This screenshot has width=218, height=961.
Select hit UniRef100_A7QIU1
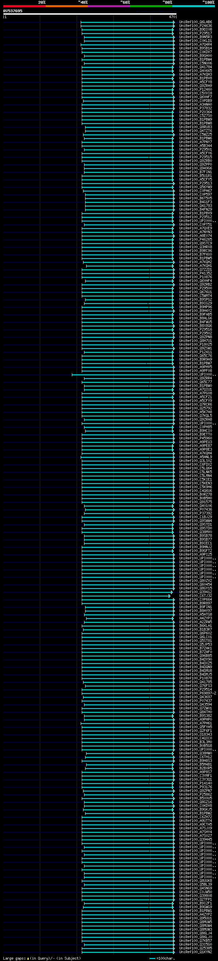(196, 389)
